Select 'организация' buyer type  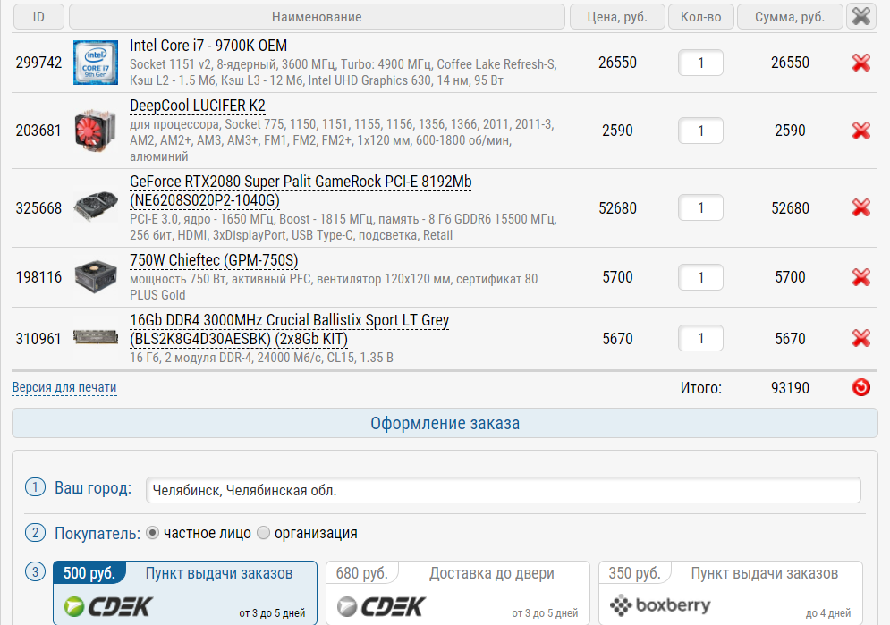point(263,533)
